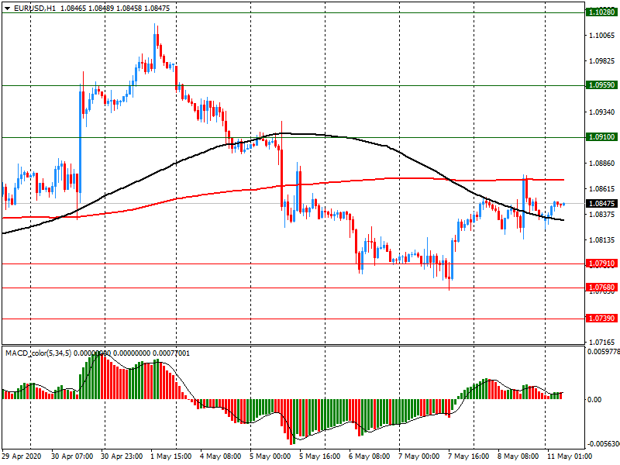Click the 30 Apr 23:00 time label
The height and width of the screenshot is (465, 620).
click(x=122, y=456)
